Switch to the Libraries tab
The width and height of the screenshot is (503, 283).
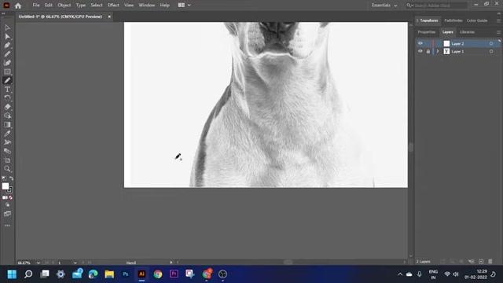(467, 32)
